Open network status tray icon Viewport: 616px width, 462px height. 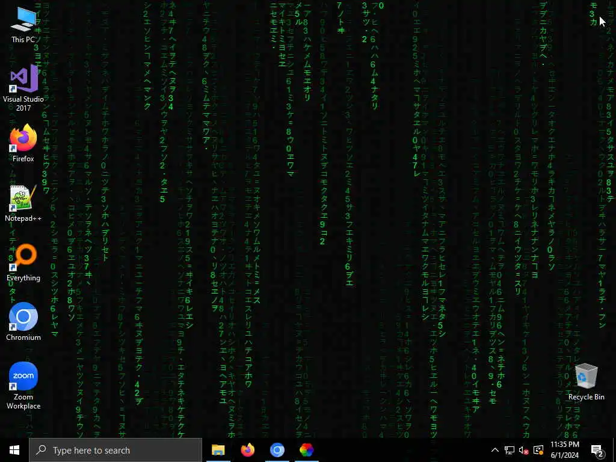click(x=510, y=450)
